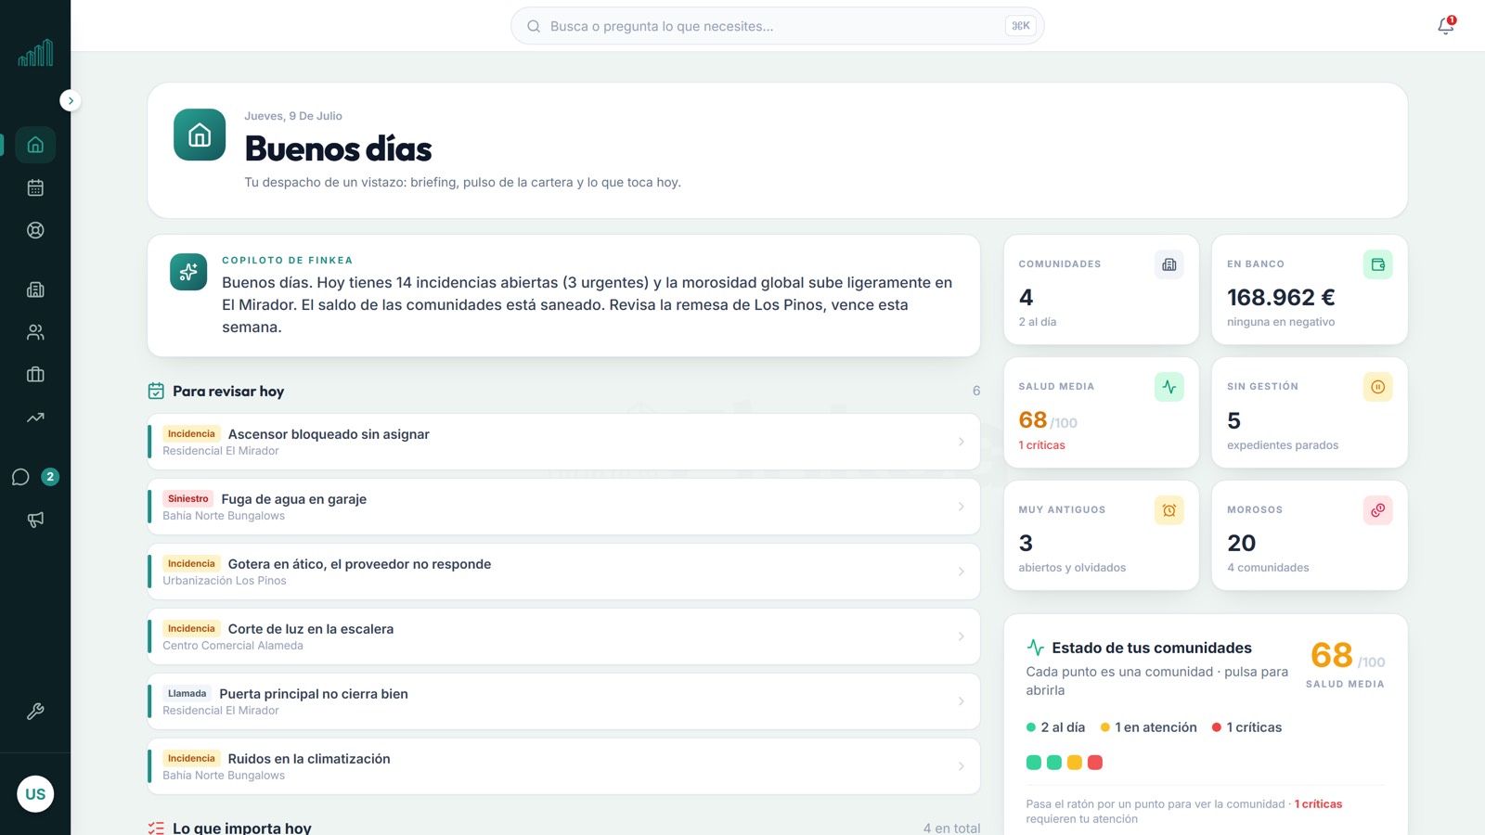The width and height of the screenshot is (1485, 835).
Task: Expand the sidebar with the chevron toggle
Action: [x=71, y=100]
